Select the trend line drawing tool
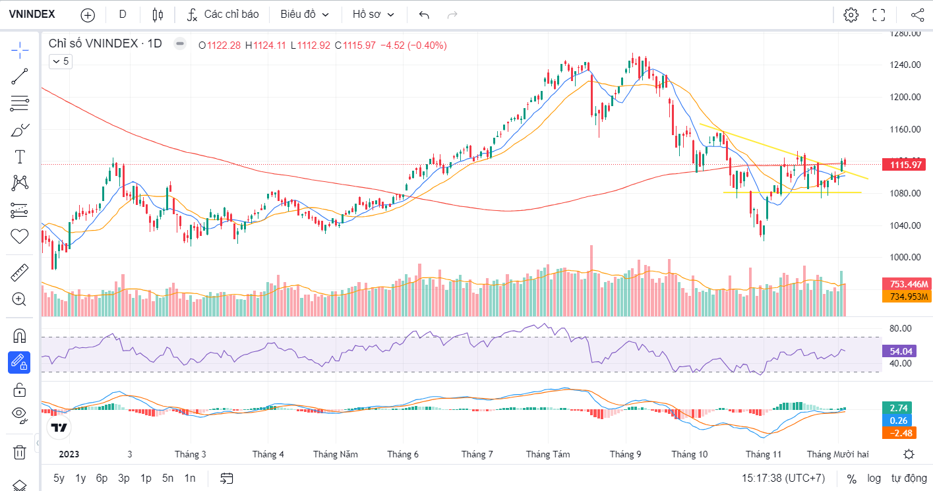This screenshot has height=491, width=933. pyautogui.click(x=20, y=76)
